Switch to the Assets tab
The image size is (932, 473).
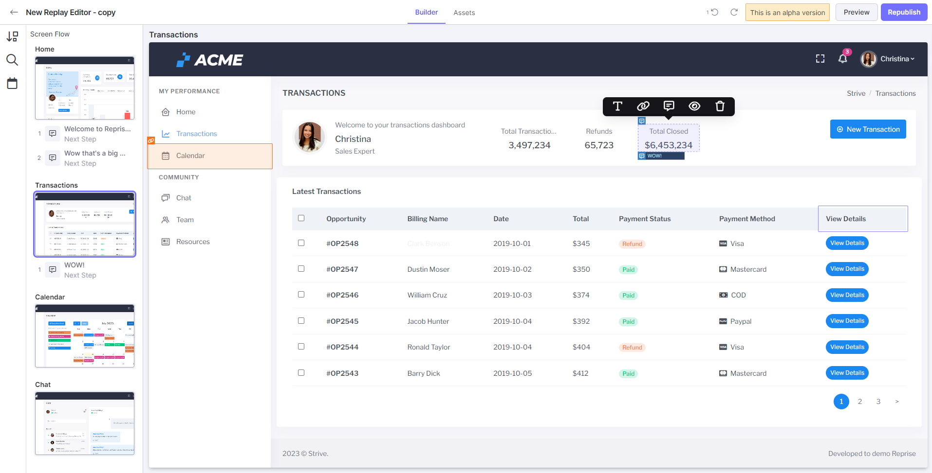[464, 13]
